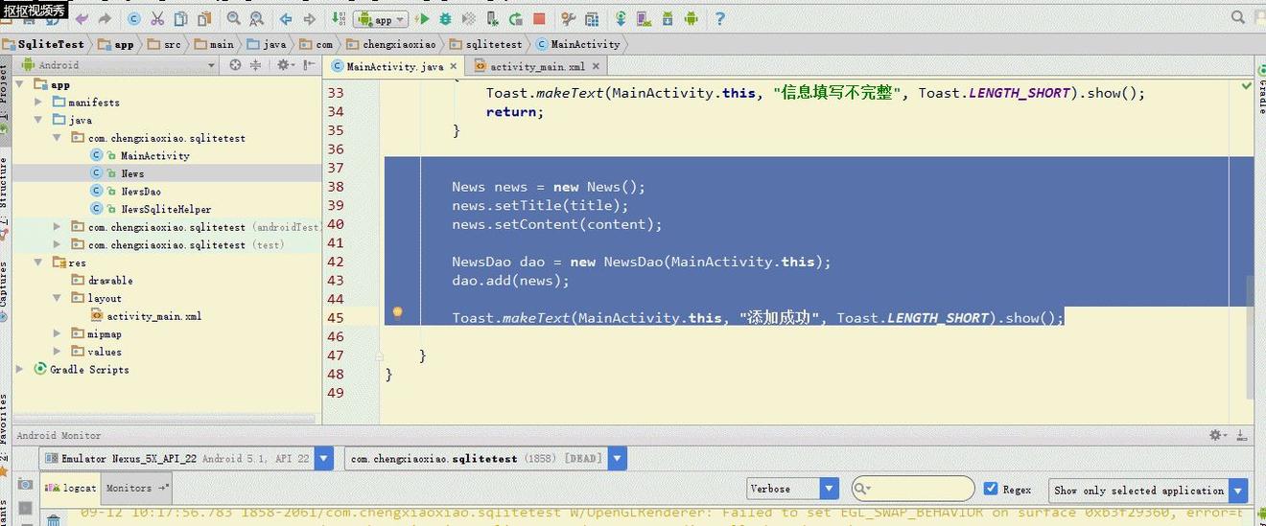
Task: Stop the running app with red square
Action: pyautogui.click(x=539, y=19)
